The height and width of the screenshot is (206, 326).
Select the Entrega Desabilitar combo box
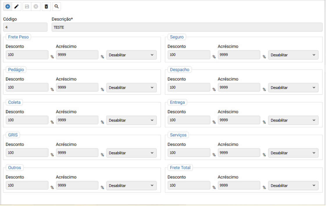pos(293,120)
